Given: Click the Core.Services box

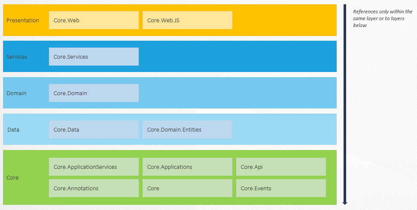Looking at the screenshot, I should click(94, 57).
